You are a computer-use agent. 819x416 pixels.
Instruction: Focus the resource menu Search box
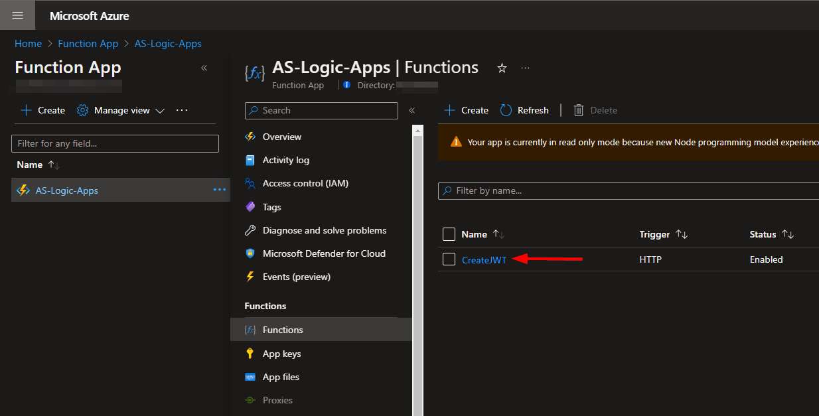point(321,111)
